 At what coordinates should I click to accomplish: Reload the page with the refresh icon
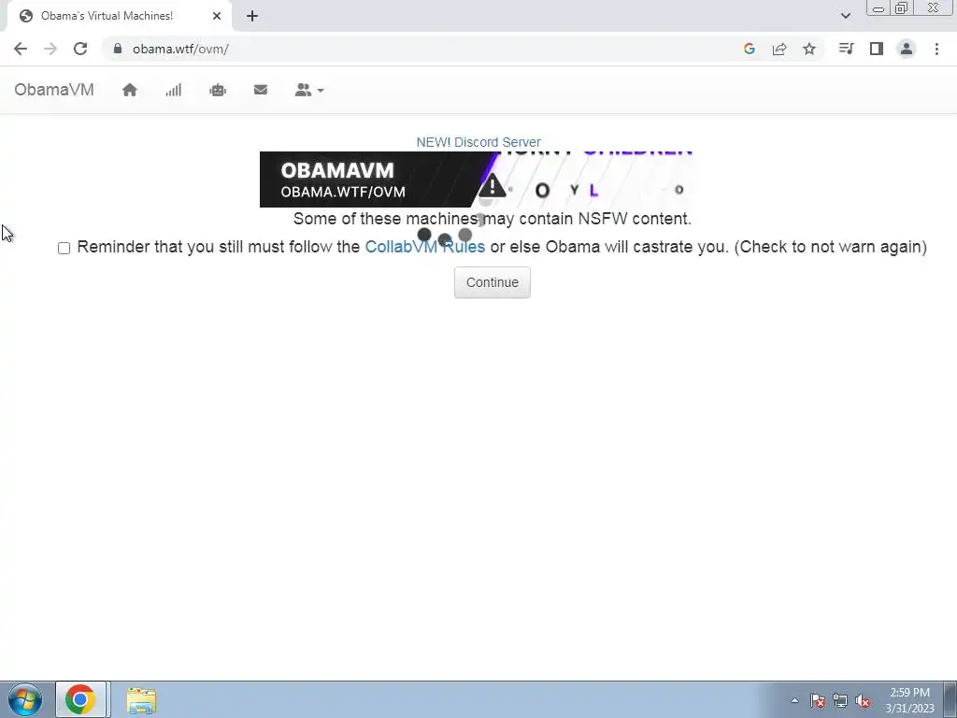click(x=80, y=49)
